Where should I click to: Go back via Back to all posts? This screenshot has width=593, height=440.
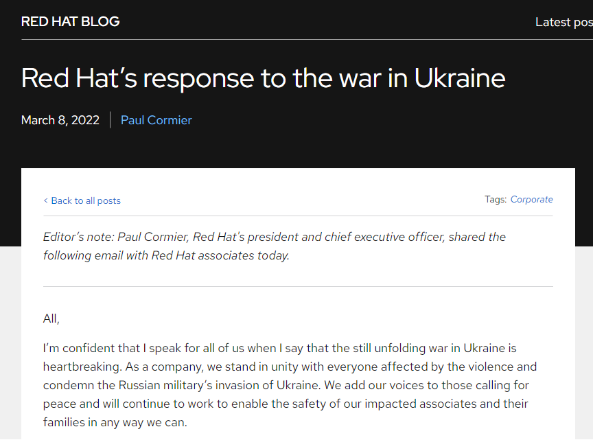click(x=86, y=200)
